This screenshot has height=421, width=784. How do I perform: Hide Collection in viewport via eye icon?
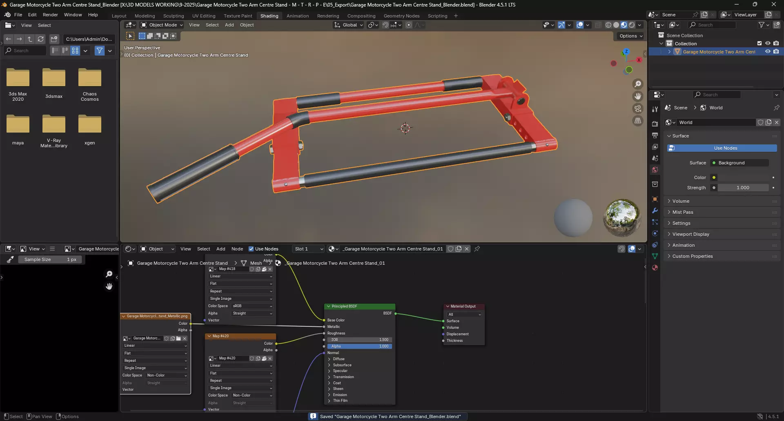[768, 44]
